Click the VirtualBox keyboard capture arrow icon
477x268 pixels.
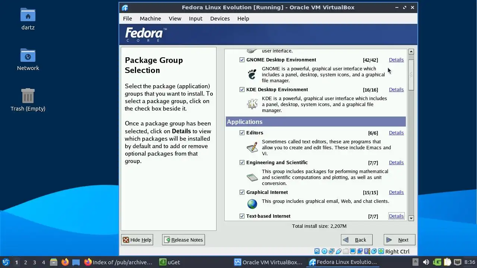tap(381, 251)
